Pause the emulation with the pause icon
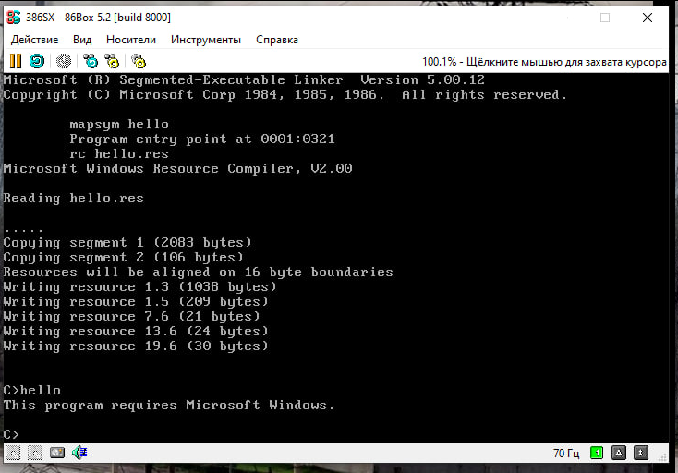 15,61
